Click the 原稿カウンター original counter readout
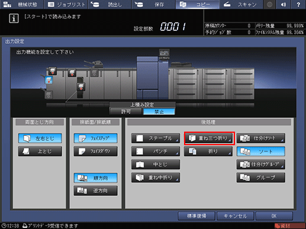 pos(228,25)
